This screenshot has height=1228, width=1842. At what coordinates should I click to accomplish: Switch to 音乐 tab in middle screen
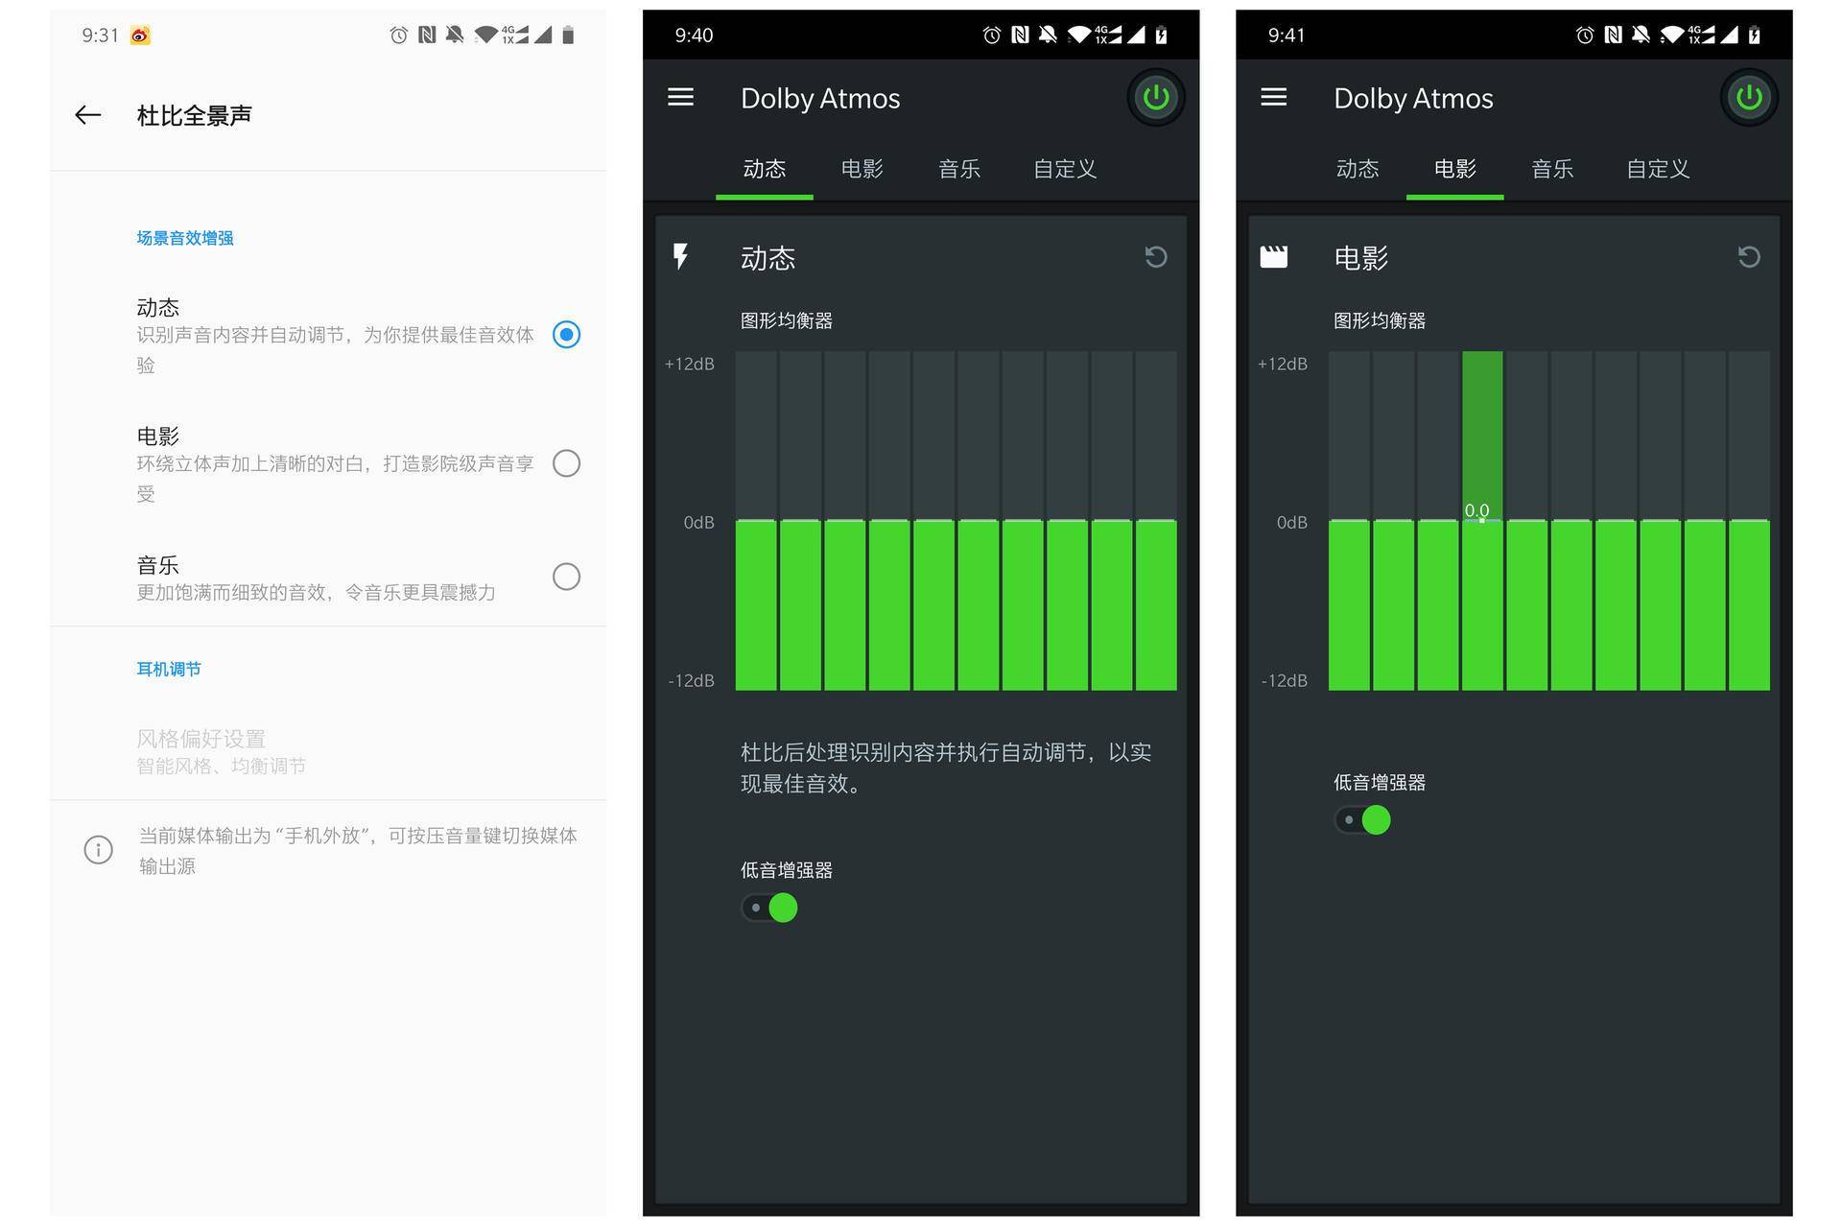pyautogui.click(x=958, y=170)
